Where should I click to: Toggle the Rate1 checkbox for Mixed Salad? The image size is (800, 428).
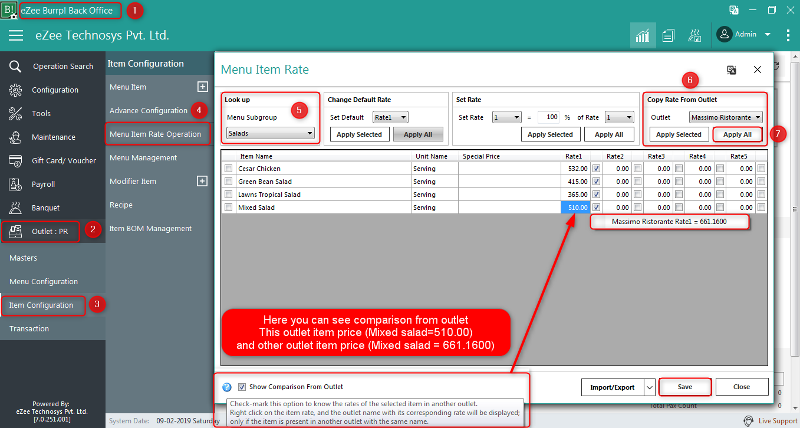(596, 208)
